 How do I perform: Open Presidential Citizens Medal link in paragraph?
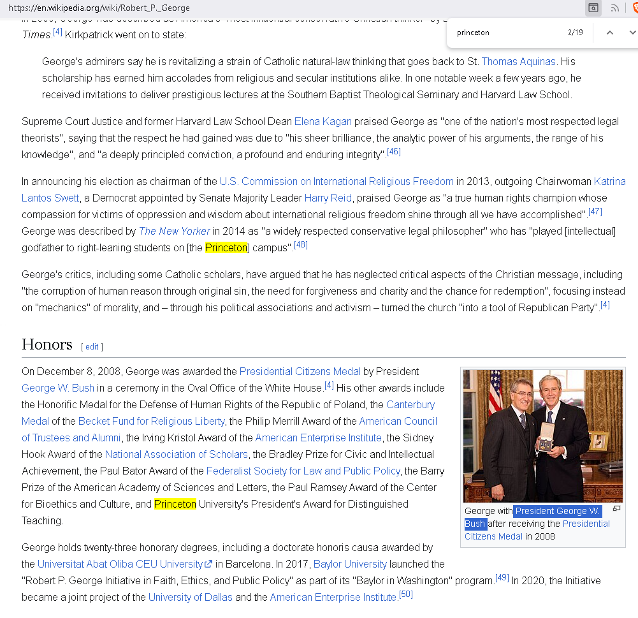300,371
